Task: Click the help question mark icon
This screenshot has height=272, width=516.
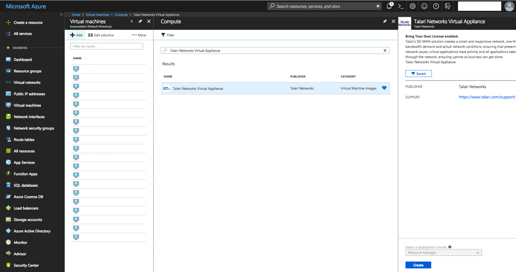Action: (x=436, y=6)
